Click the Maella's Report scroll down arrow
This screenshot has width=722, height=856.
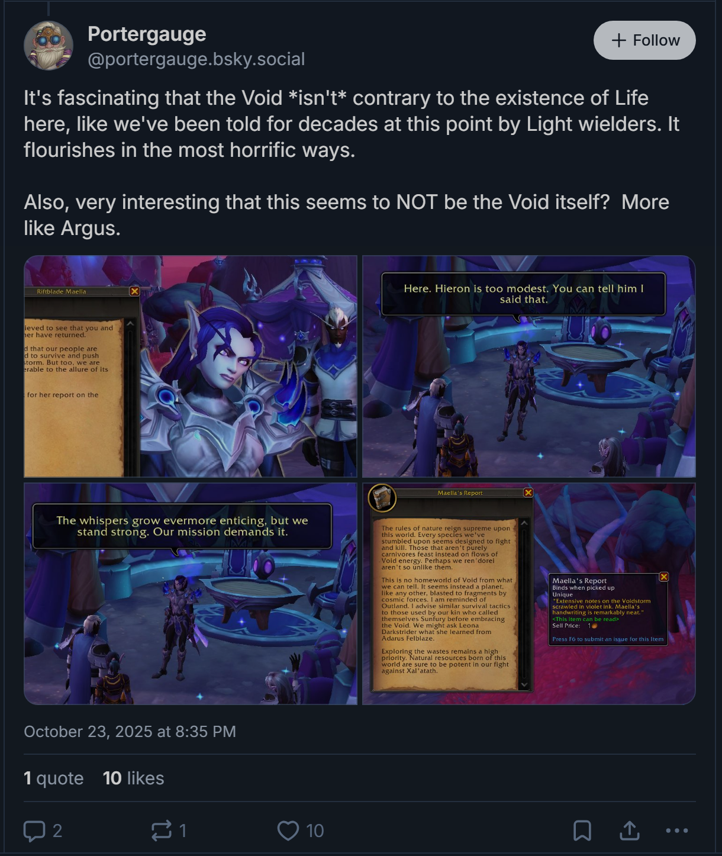pos(524,684)
